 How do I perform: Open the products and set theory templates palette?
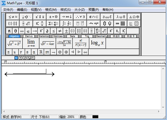tap(107, 24)
